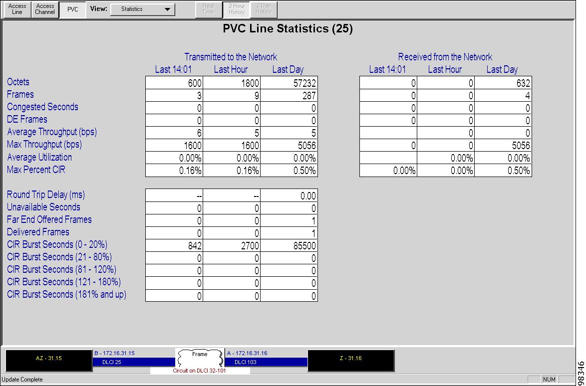Screen dimensions: 586x386
Task: Click the DLCI 103 connection segment
Action: [266, 363]
